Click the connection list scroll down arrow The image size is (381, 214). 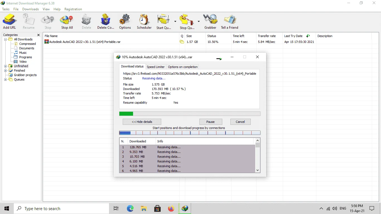pyautogui.click(x=258, y=170)
